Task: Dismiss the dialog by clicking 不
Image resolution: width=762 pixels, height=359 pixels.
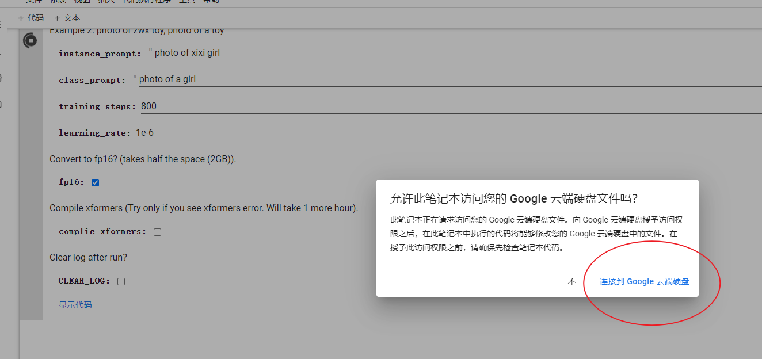Action: (x=571, y=281)
